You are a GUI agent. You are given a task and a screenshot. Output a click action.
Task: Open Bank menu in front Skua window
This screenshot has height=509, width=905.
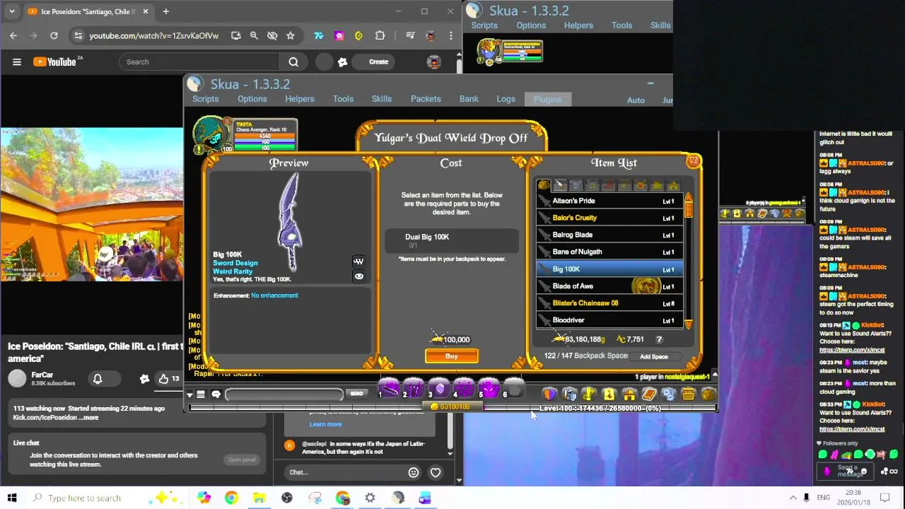tap(469, 99)
